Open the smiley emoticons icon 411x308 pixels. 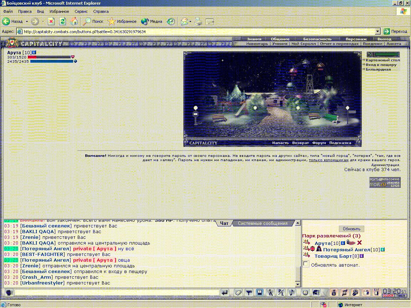[x=305, y=293]
